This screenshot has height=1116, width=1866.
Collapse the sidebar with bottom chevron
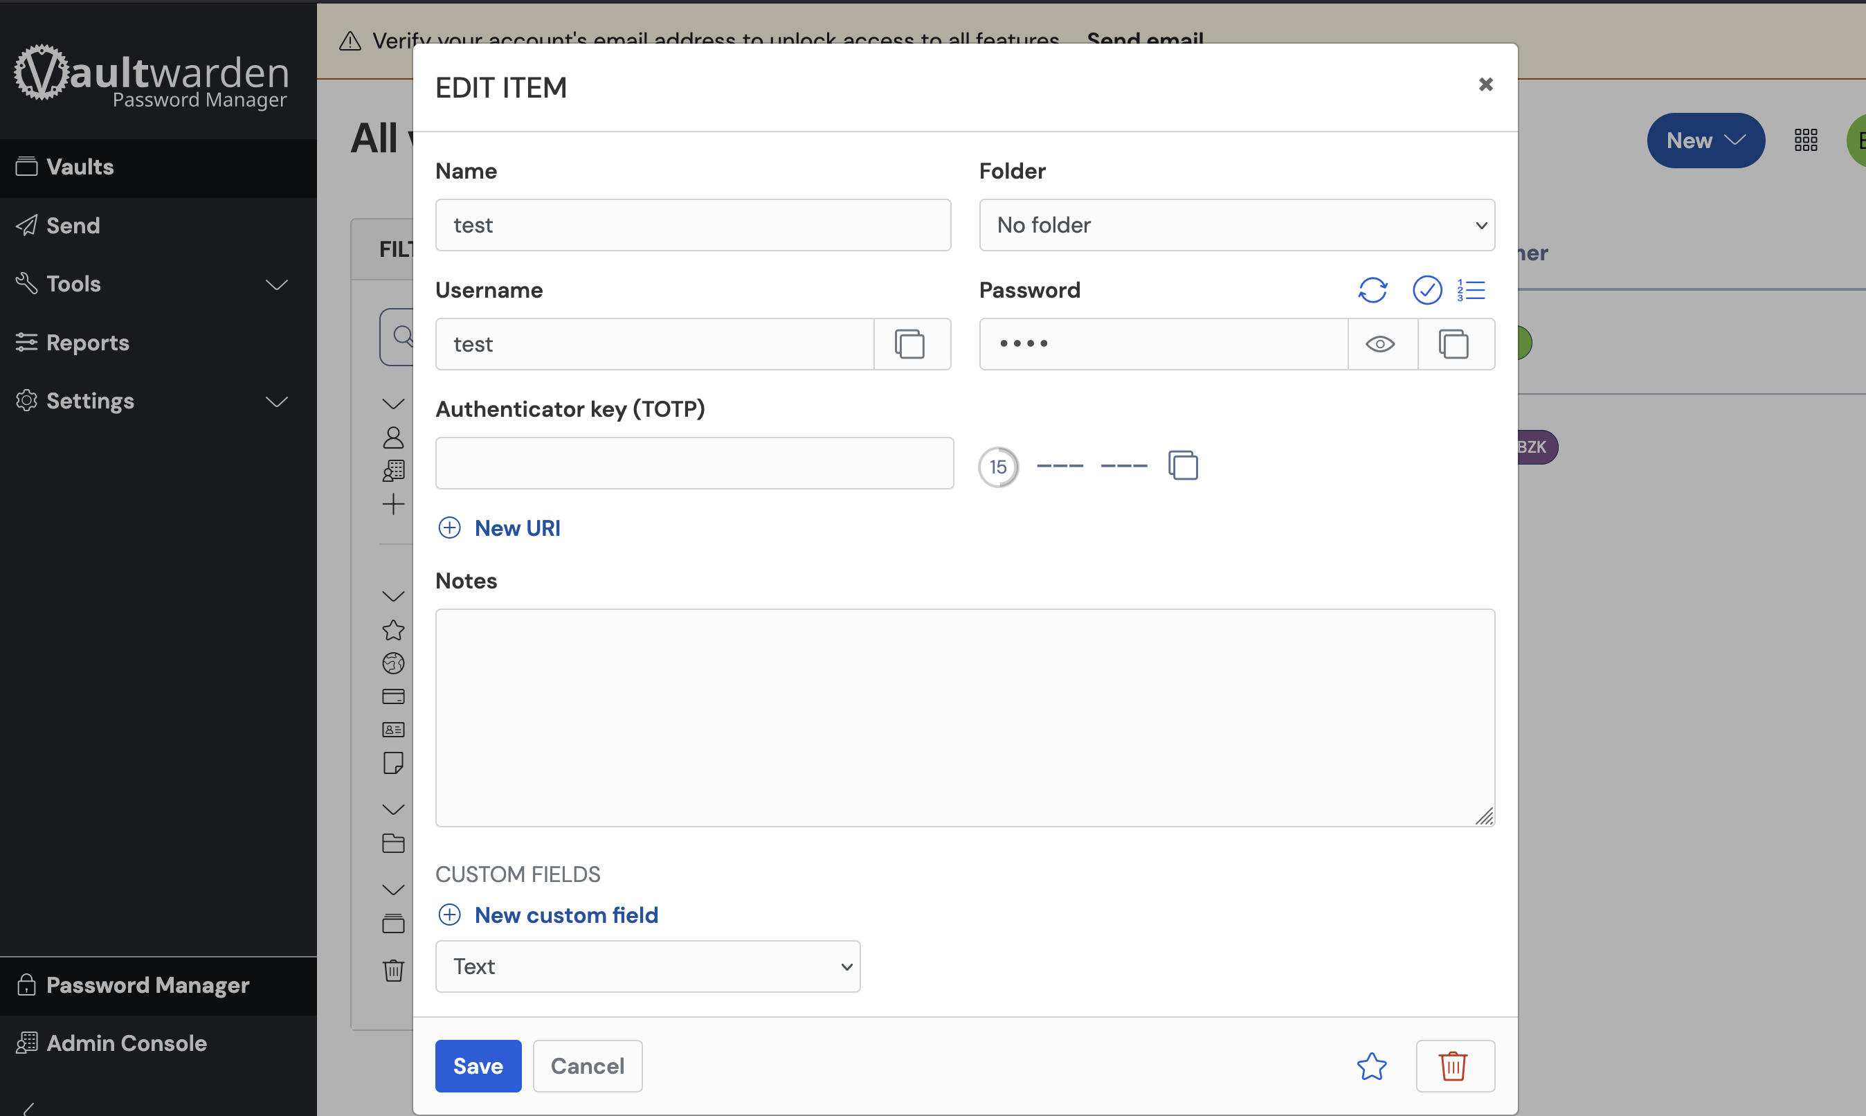click(28, 1108)
